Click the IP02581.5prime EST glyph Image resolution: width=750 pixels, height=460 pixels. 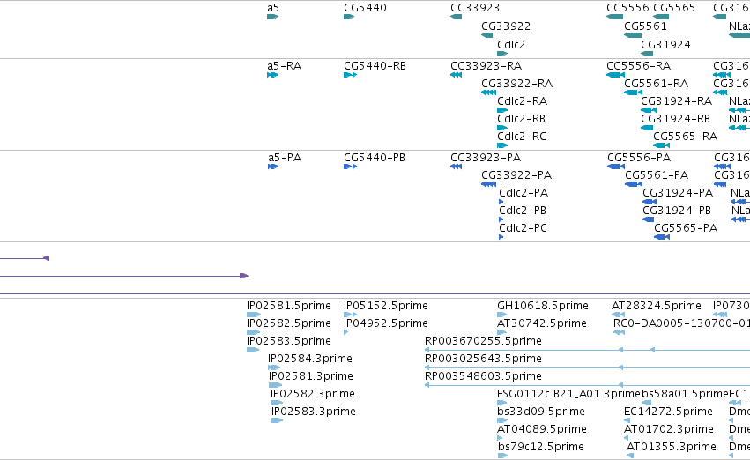pyautogui.click(x=254, y=315)
